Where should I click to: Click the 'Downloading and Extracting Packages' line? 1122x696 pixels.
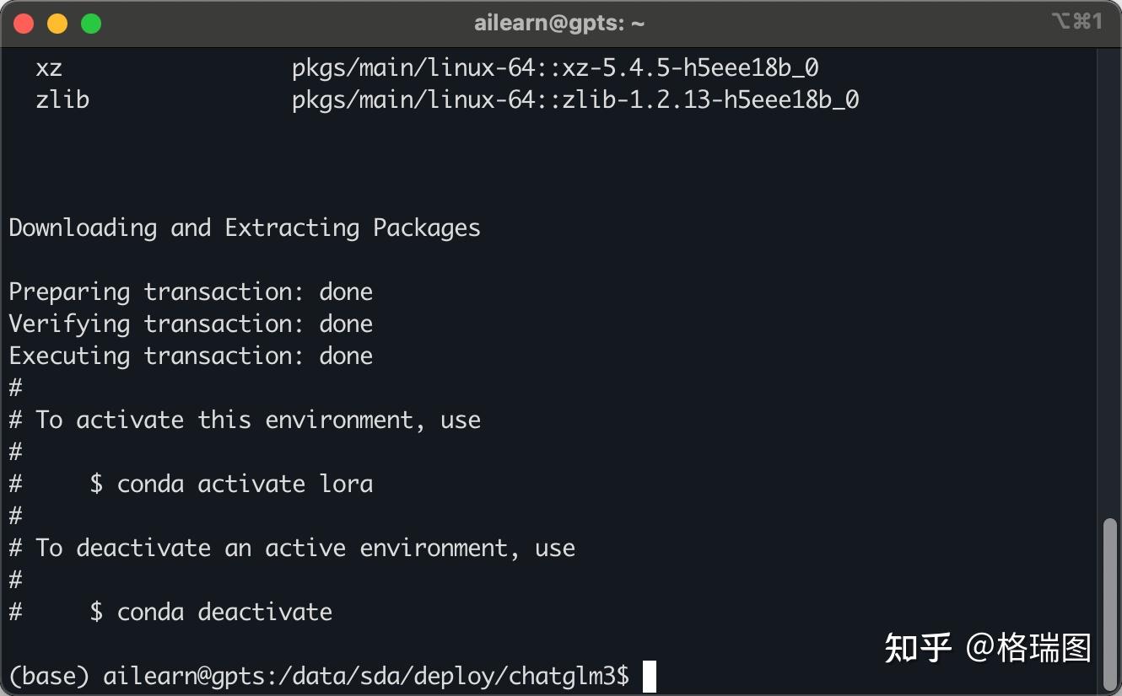[x=245, y=228]
